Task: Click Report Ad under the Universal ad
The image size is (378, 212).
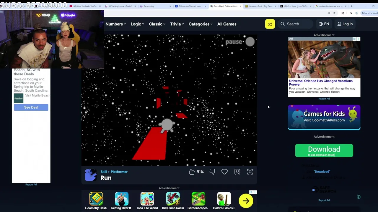Action: pyautogui.click(x=324, y=99)
